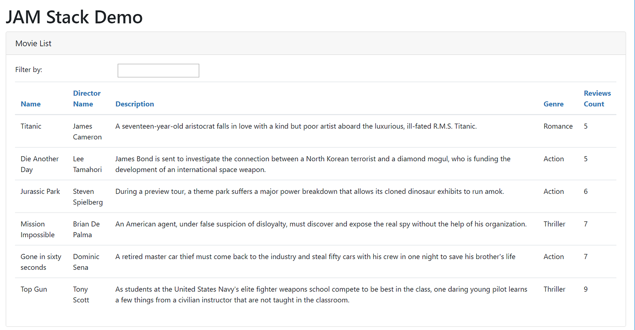Click the American agent description text

321,224
